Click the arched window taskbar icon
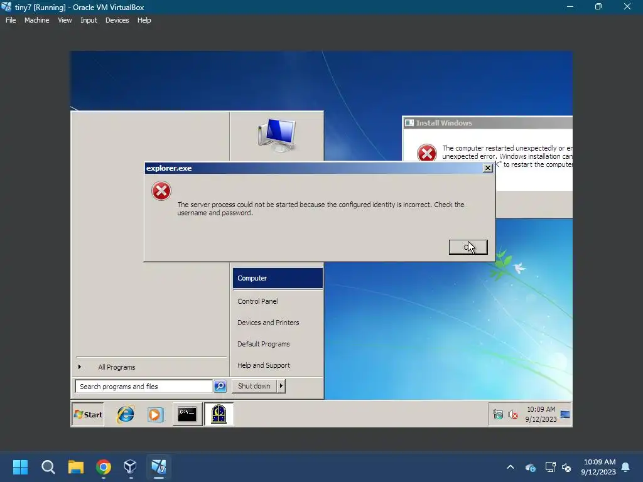Image resolution: width=643 pixels, height=482 pixels. tap(219, 414)
